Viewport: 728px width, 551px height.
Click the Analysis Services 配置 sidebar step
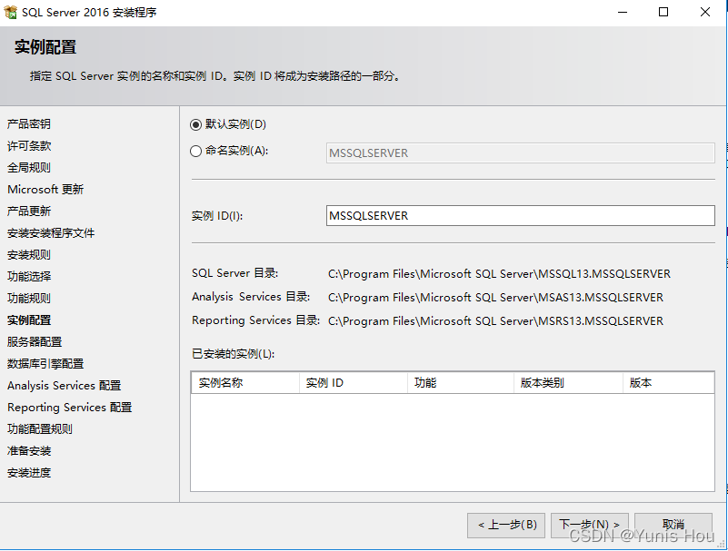(64, 386)
